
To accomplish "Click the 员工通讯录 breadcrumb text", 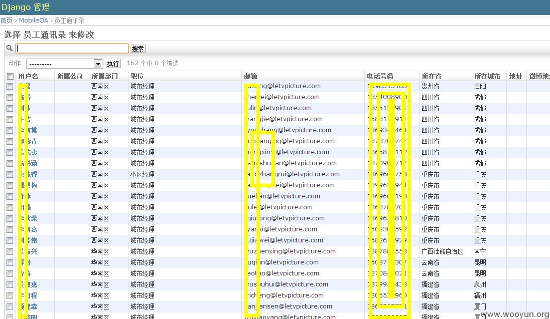I will [x=69, y=21].
